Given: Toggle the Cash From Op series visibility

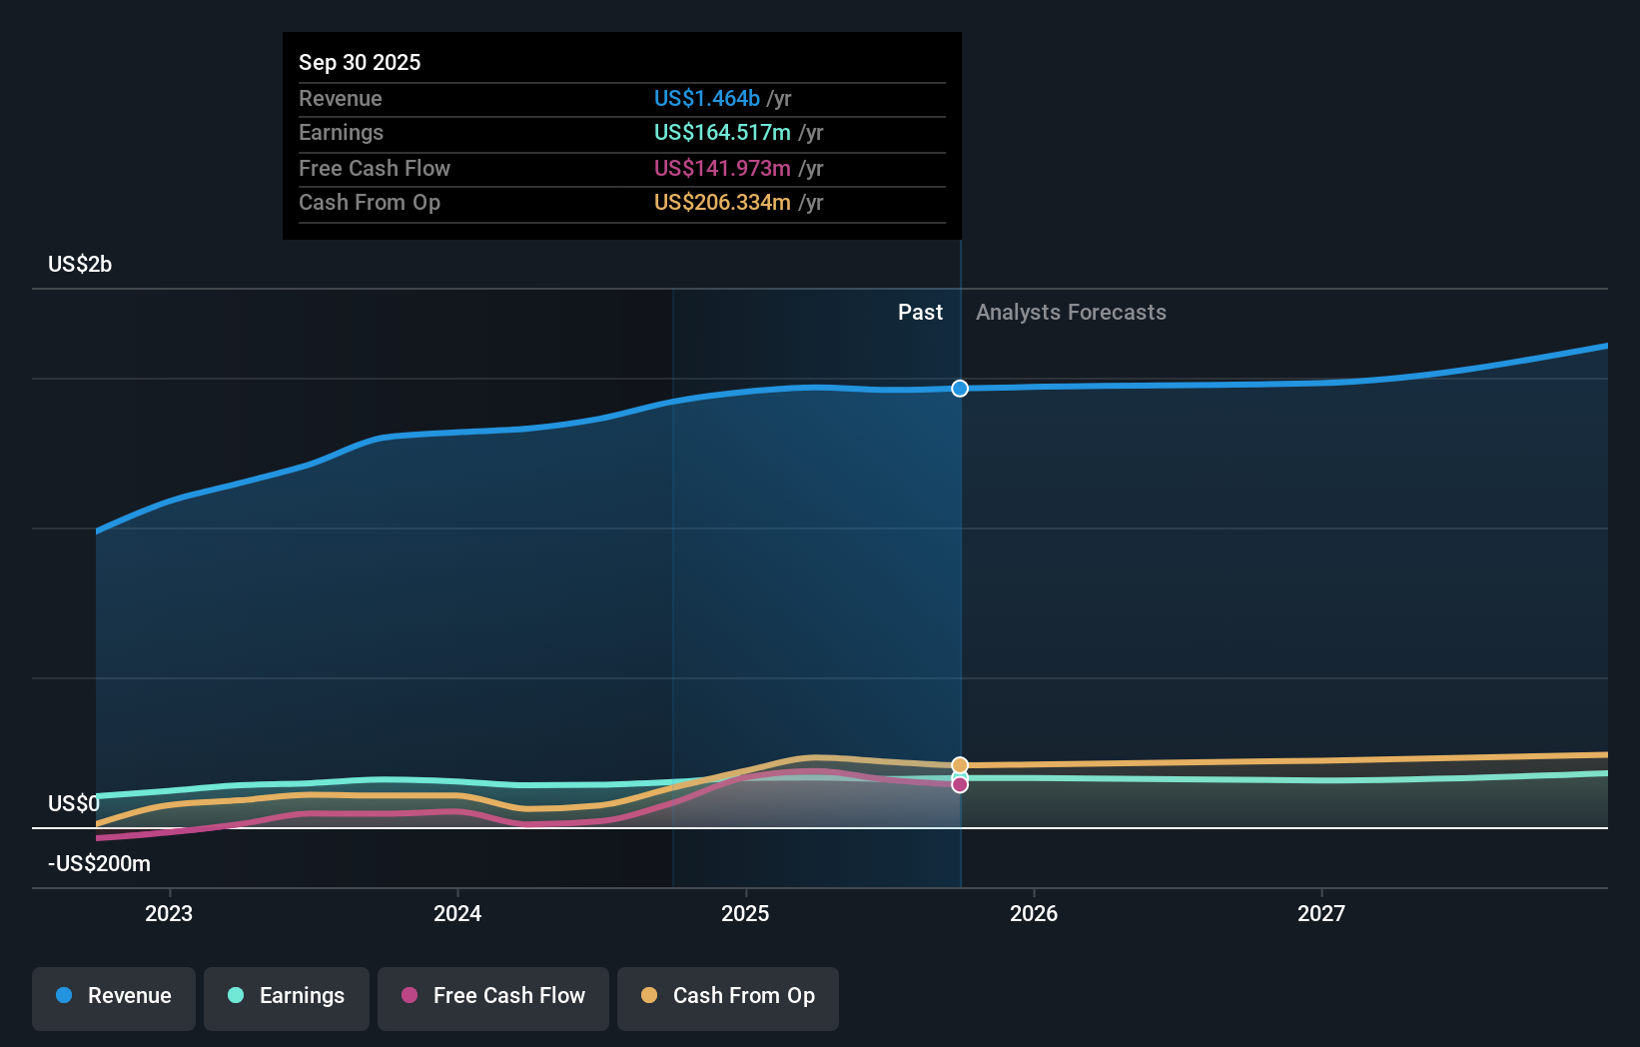Looking at the screenshot, I should [x=727, y=997].
